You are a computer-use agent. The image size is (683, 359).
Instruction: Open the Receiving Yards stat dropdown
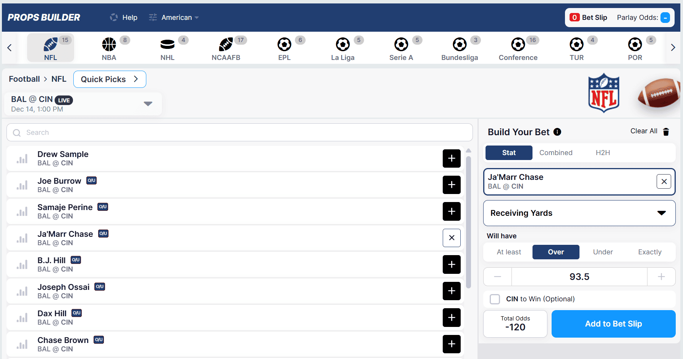(x=579, y=213)
